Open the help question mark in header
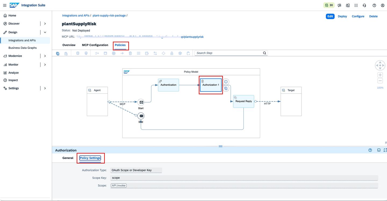This screenshot has height=201, width=387. (374, 5)
